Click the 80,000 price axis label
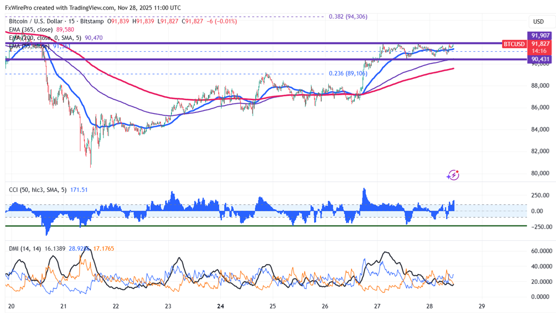Image resolution: width=556 pixels, height=313 pixels. [x=540, y=173]
